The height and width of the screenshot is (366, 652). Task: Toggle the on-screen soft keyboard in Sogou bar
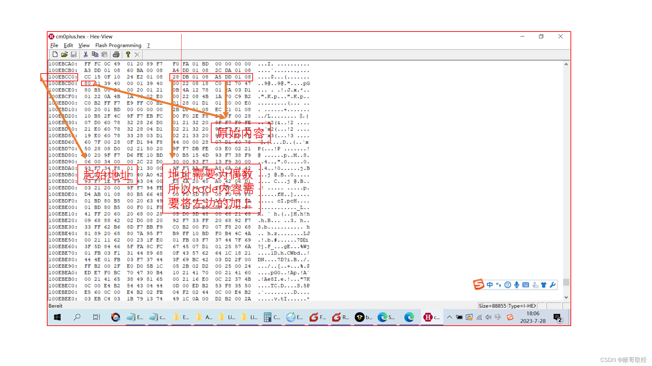pos(525,285)
